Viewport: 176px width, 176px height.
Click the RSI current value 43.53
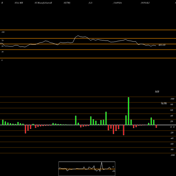(162, 45)
